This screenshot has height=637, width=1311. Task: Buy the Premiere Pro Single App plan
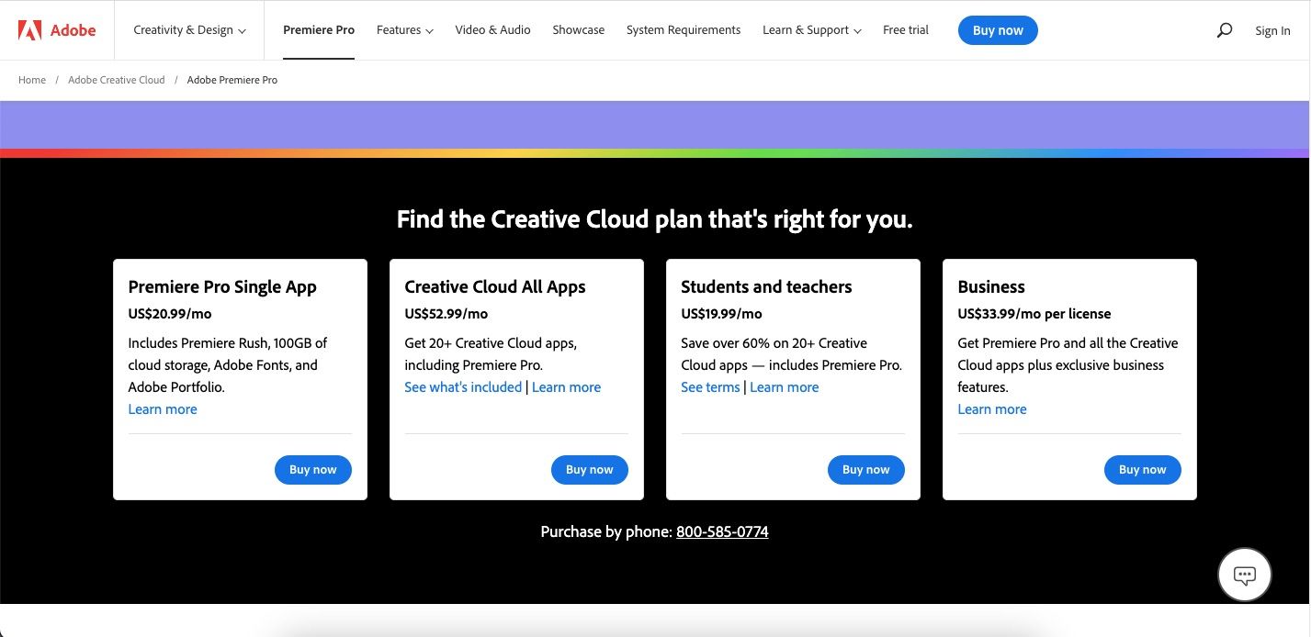tap(313, 470)
